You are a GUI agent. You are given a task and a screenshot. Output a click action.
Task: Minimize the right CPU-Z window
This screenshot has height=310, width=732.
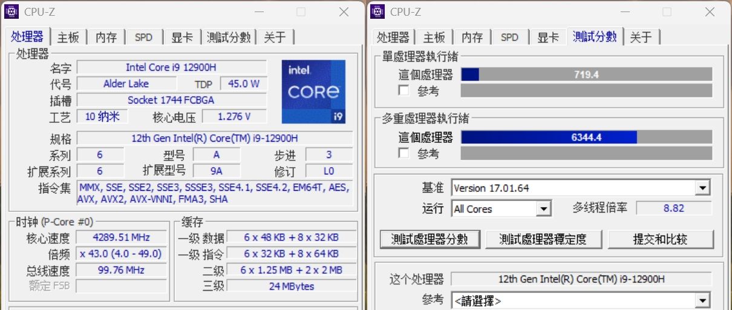pos(625,12)
